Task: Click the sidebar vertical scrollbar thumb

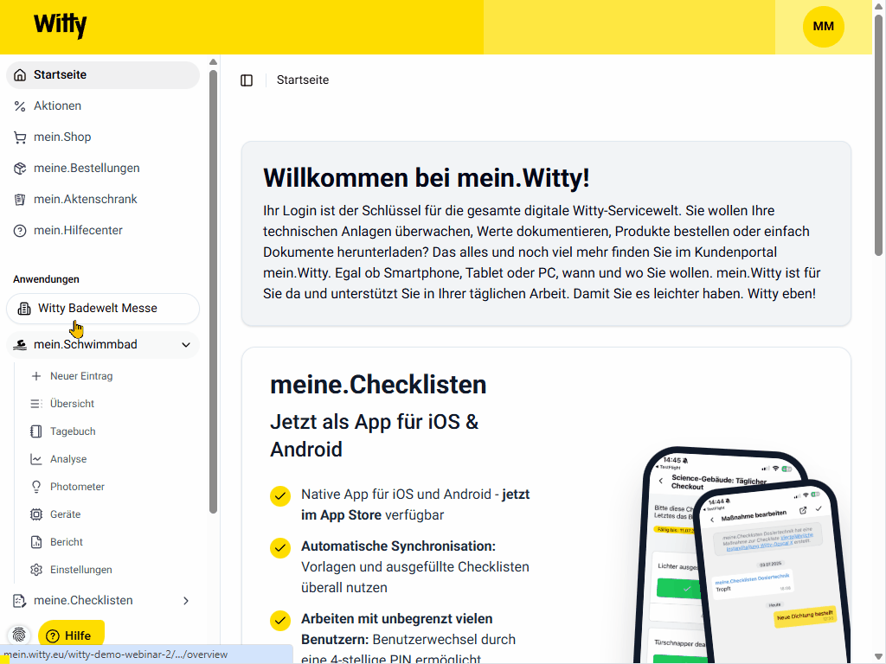Action: 213,291
